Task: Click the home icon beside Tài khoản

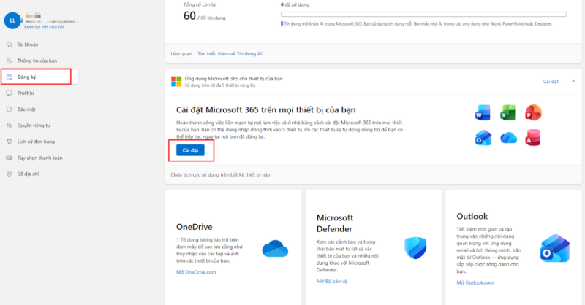Action: tap(9, 45)
